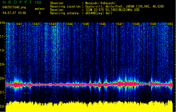The width and height of the screenshot is (176, 112).
Task: Click the 1044 time marker
Action: (x=69, y=24)
